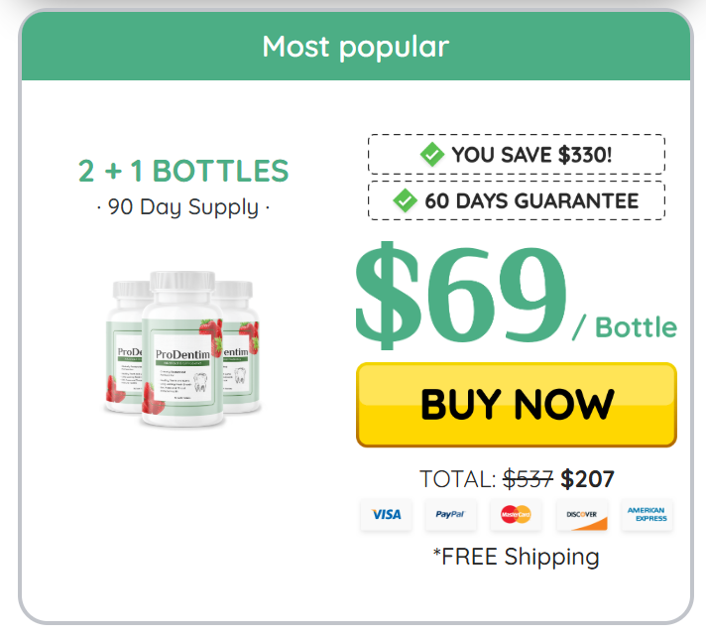Click the TOTAL: label

(x=457, y=479)
